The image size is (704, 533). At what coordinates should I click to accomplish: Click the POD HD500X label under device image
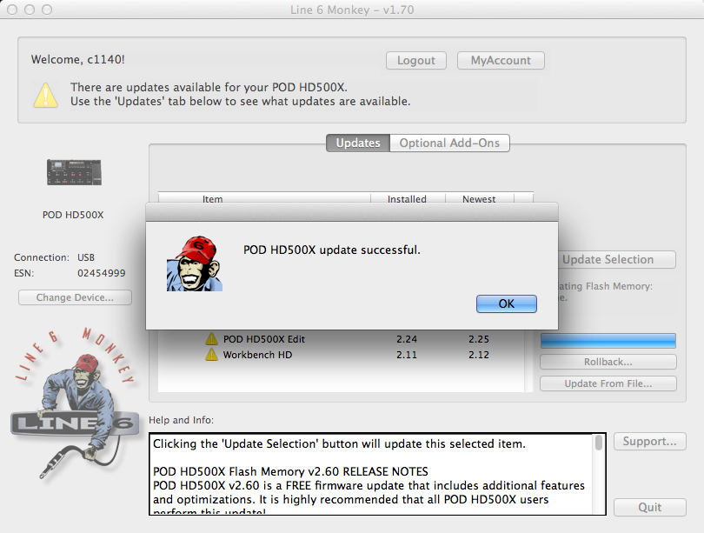tap(73, 215)
